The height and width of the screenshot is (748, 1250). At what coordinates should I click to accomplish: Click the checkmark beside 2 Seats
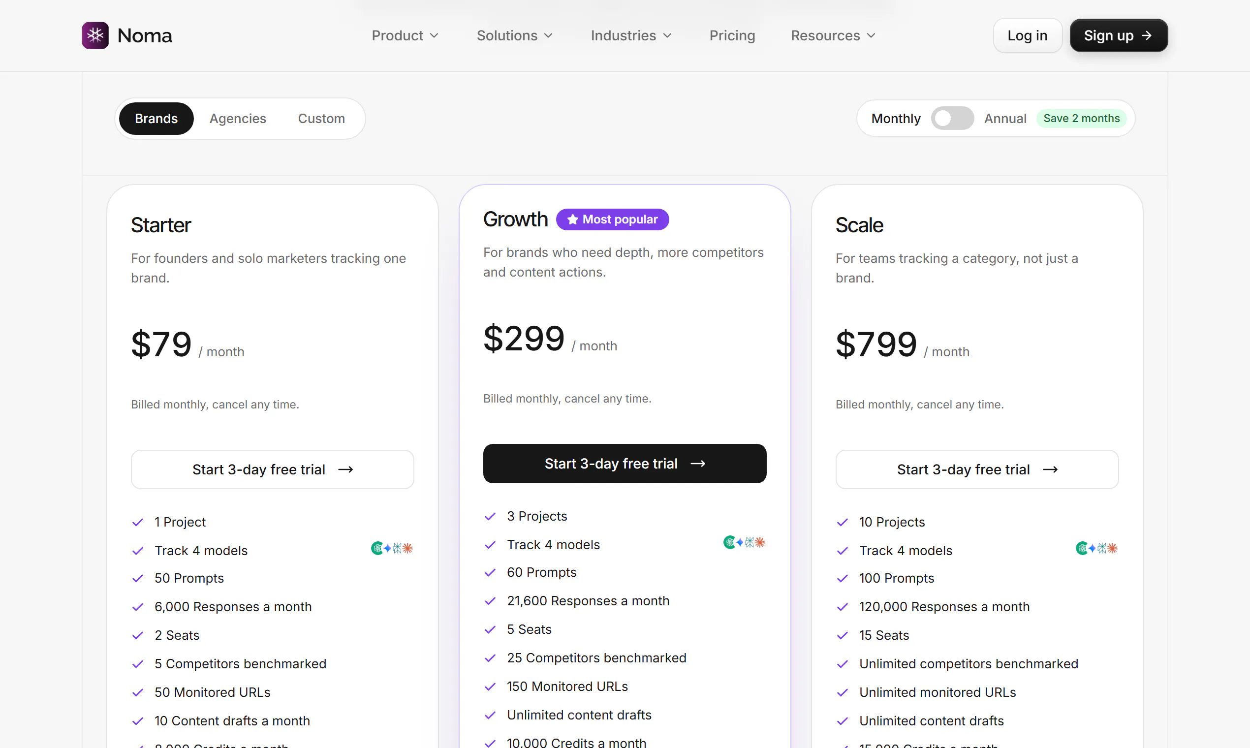click(x=138, y=636)
